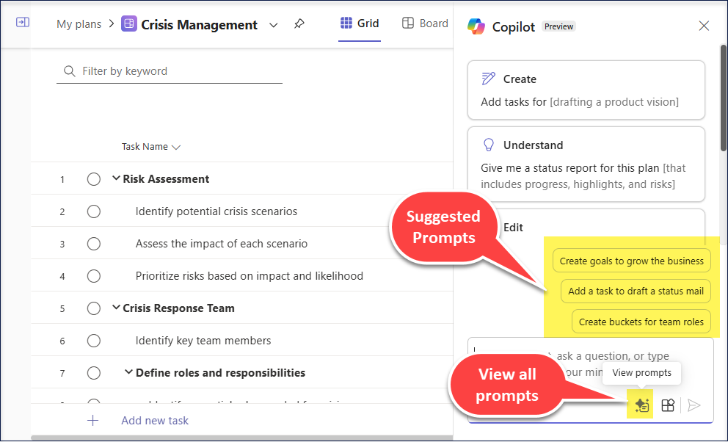This screenshot has width=728, height=442.
Task: Collapse the Crisis Response Team group
Action: click(116, 308)
